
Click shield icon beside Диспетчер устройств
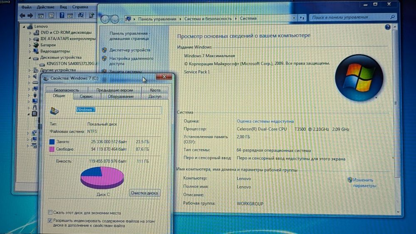(104, 50)
